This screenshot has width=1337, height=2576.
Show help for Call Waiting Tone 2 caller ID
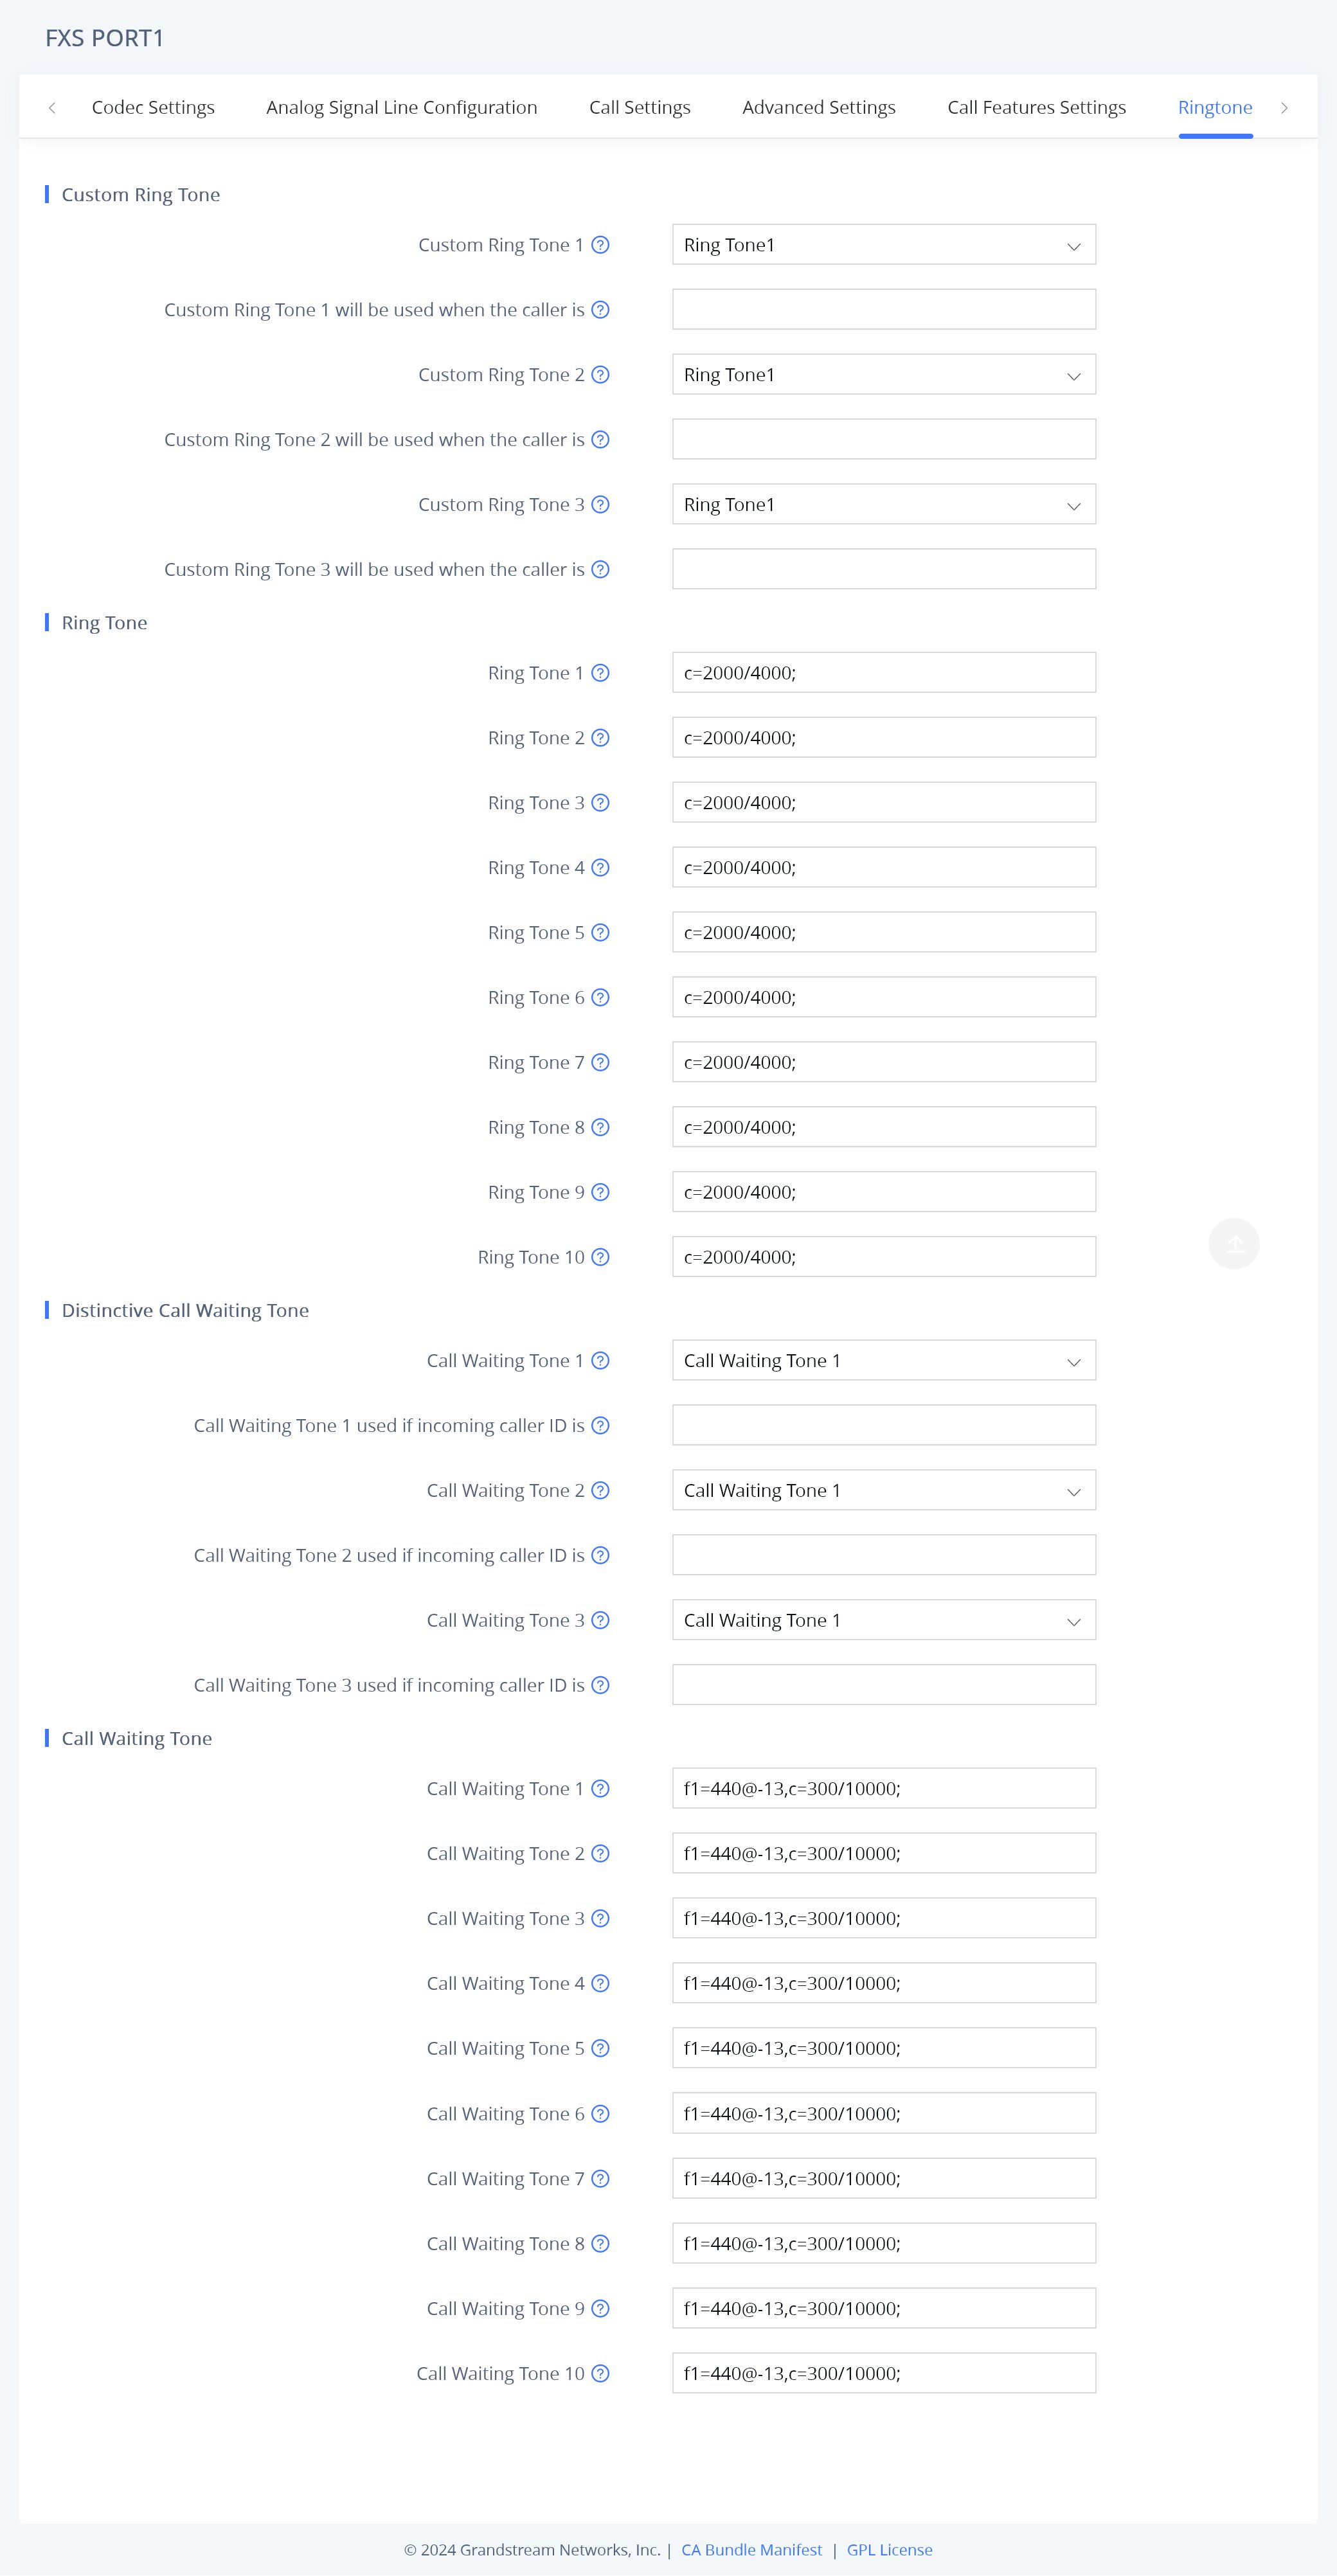pos(600,1555)
